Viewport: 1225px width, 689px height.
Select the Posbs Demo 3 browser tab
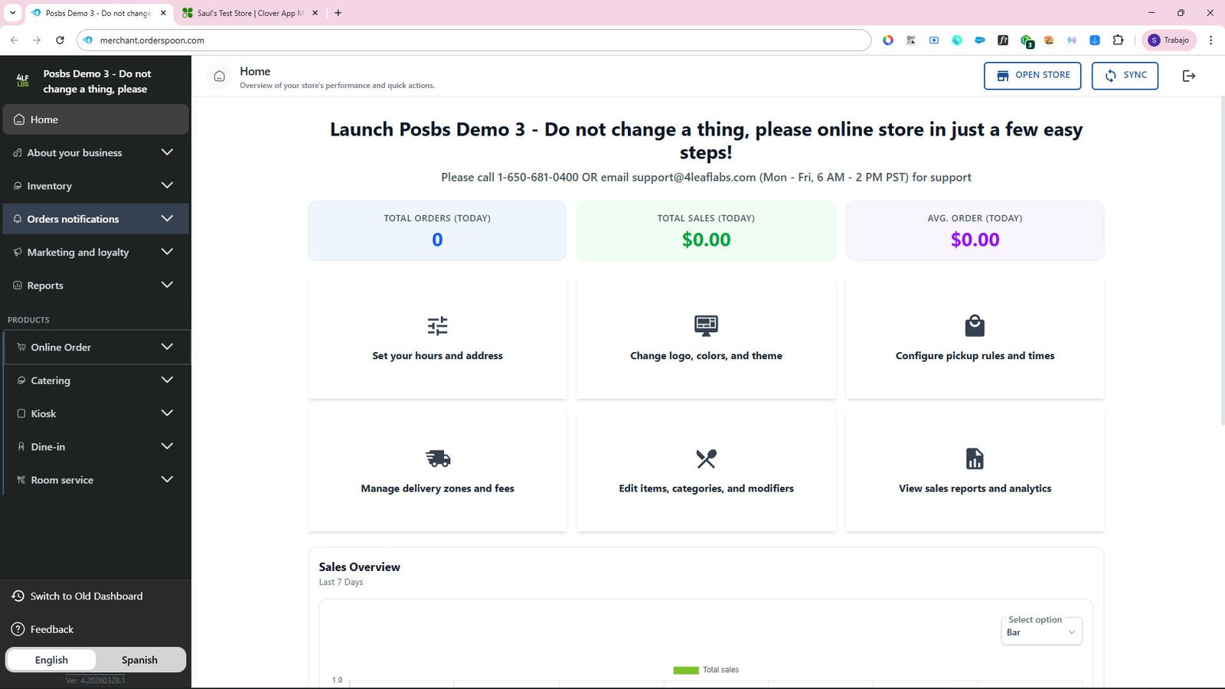(x=98, y=13)
